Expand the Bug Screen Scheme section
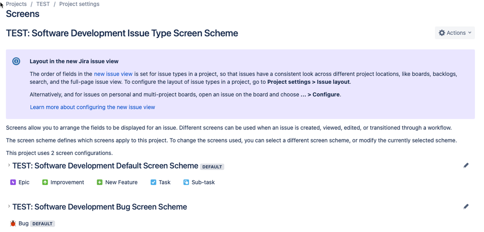Screen dimensions: 484x232 point(9,206)
